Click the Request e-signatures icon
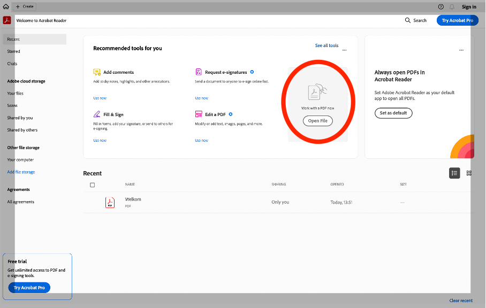 point(199,72)
